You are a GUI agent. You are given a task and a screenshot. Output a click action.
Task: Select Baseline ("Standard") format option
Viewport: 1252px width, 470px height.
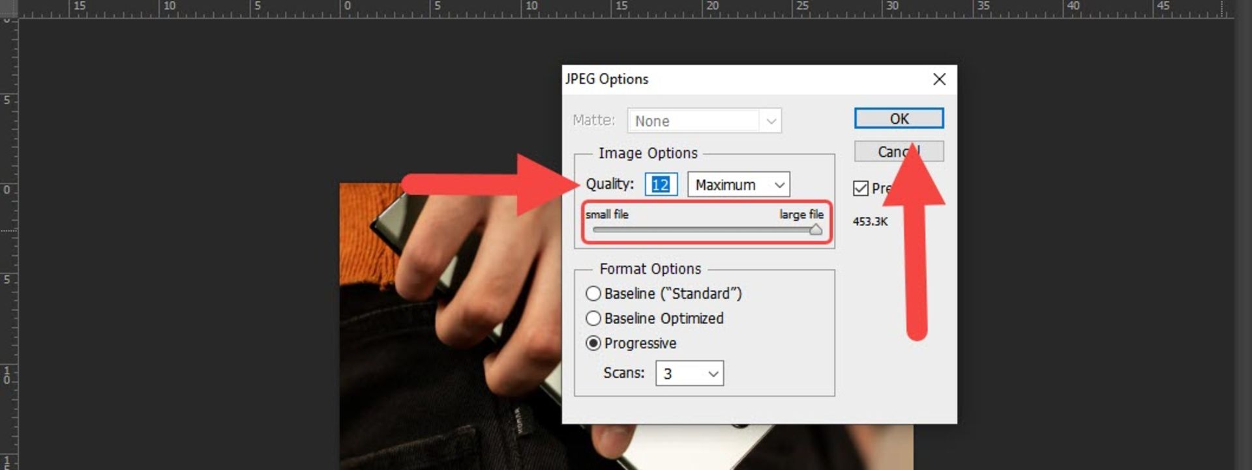click(593, 294)
